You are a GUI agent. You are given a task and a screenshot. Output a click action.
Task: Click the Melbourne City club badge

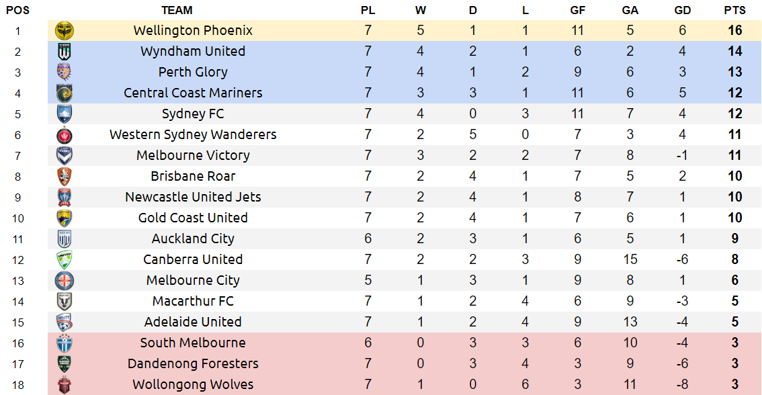coord(65,281)
